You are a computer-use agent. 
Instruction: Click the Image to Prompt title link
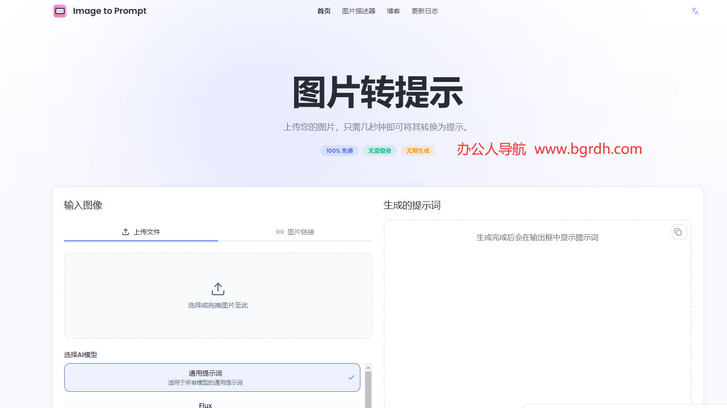pos(109,10)
